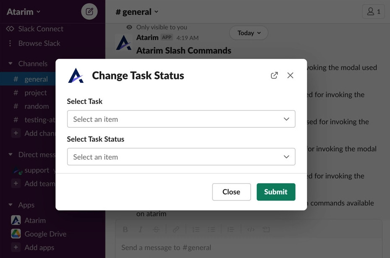Switch to the project channel
The image size is (390, 258).
[35, 93]
